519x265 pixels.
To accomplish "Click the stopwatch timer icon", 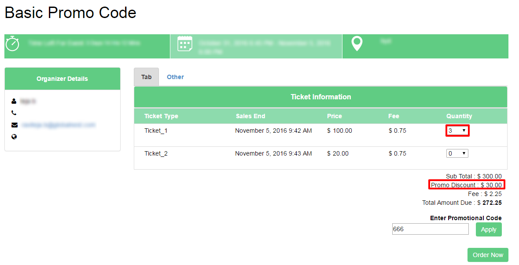I will (x=13, y=44).
